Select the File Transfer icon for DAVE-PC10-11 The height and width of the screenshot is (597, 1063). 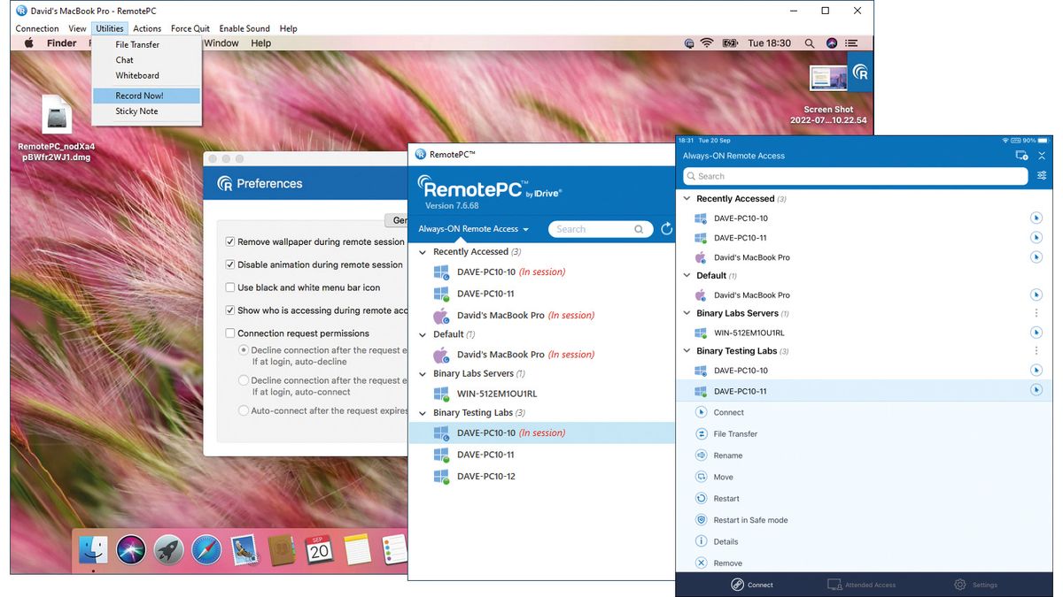701,433
